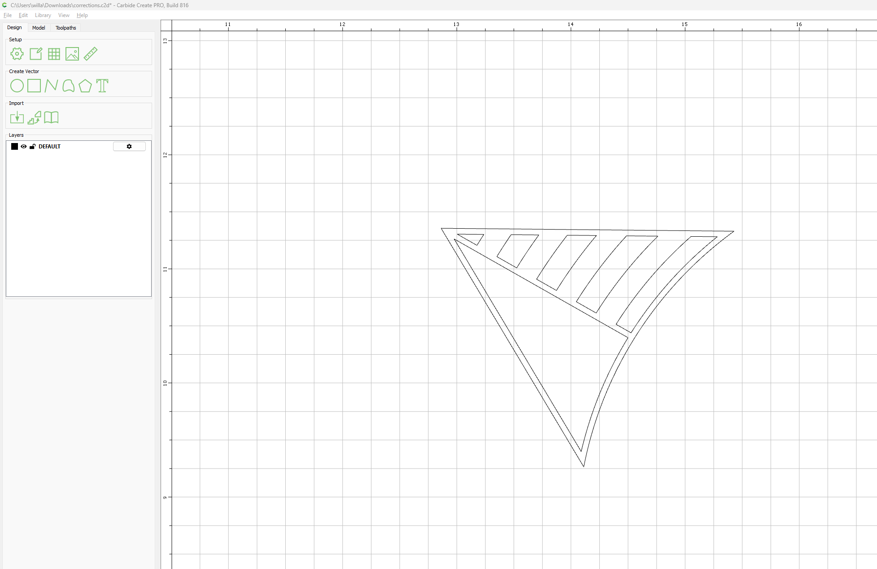The image size is (877, 569).
Task: Toggle DEFAULT layer visibility eye
Action: pyautogui.click(x=24, y=147)
